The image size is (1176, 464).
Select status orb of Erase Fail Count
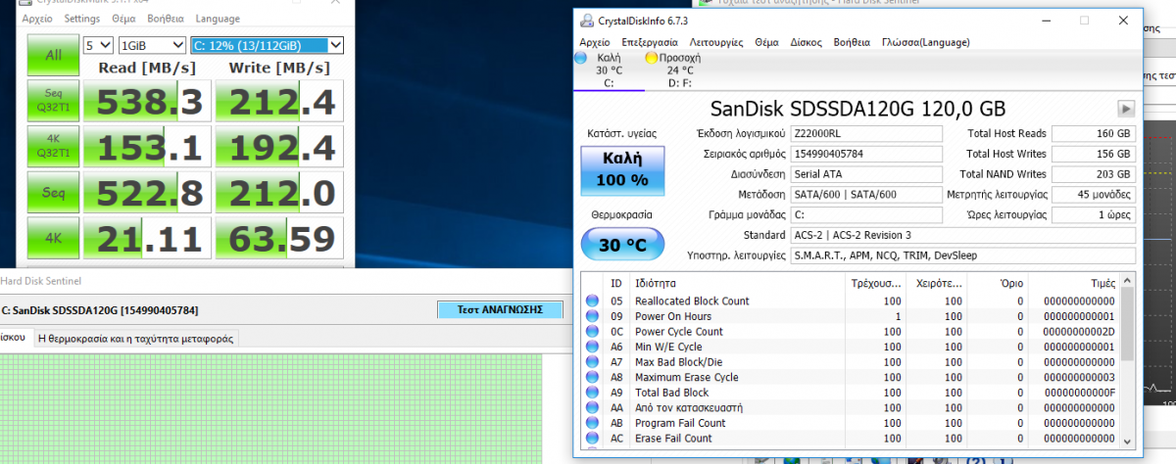pos(592,439)
